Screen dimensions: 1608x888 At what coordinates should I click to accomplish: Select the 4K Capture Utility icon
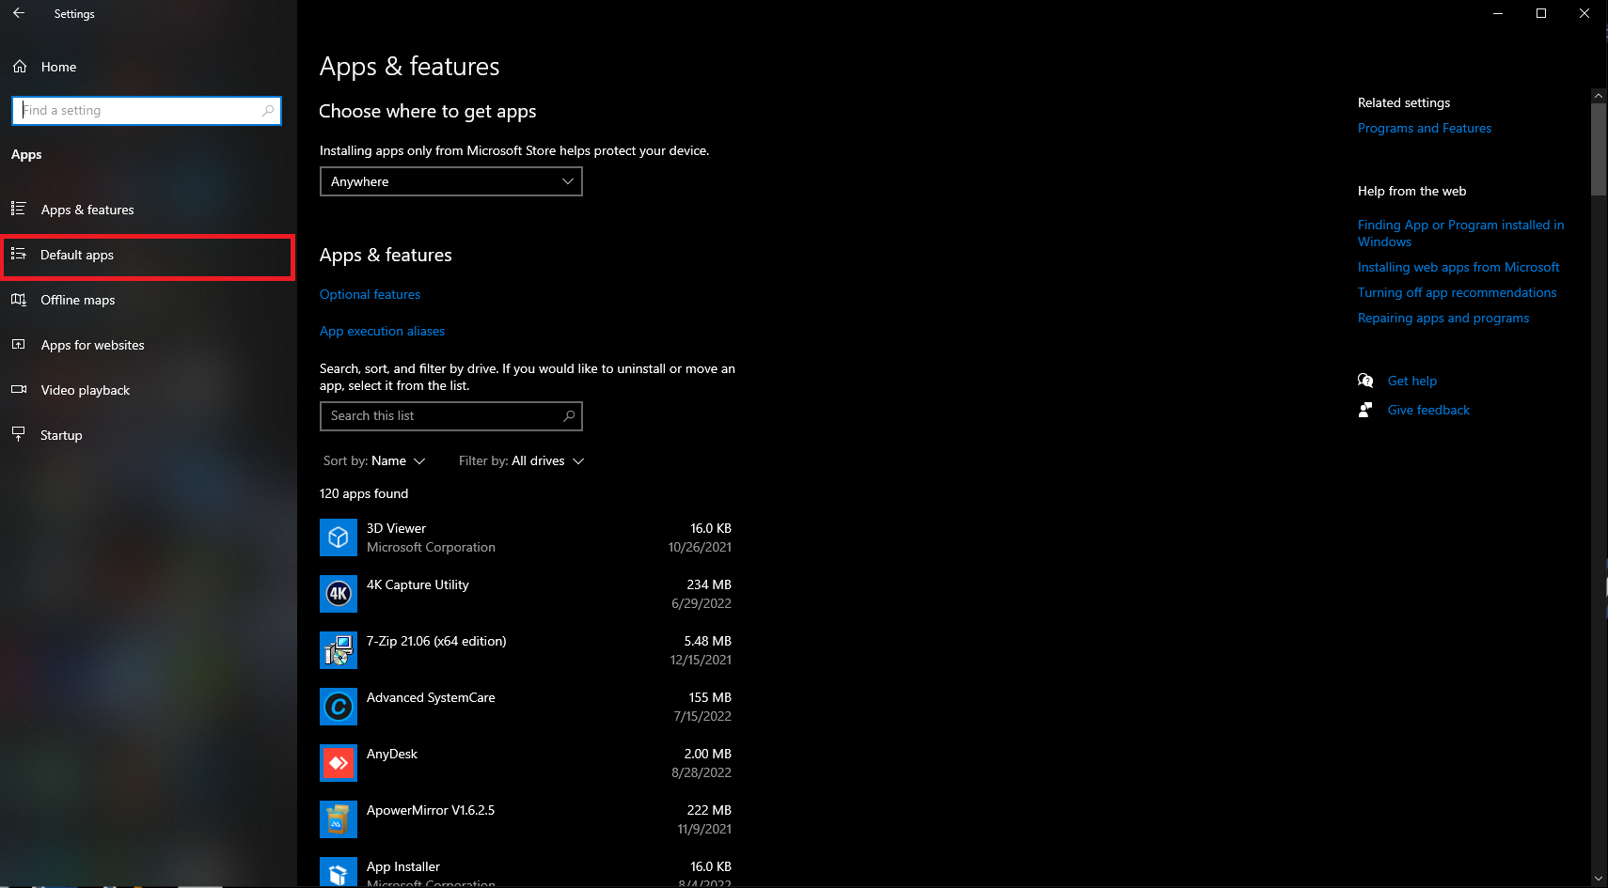click(x=338, y=593)
